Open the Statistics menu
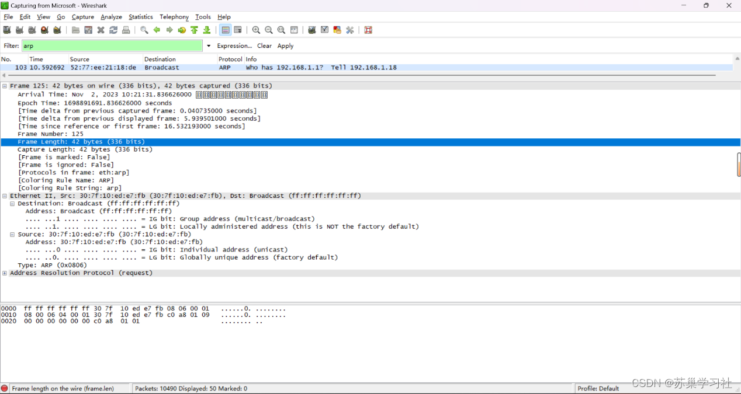Screen dimensions: 741x394 point(141,17)
